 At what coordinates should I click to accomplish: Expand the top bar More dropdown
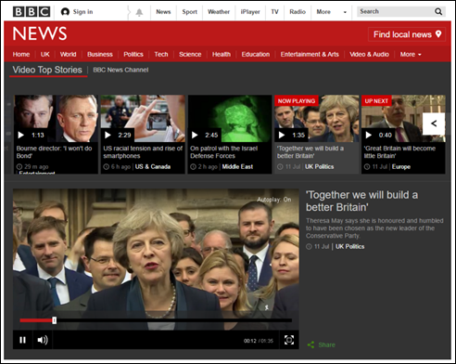click(331, 12)
